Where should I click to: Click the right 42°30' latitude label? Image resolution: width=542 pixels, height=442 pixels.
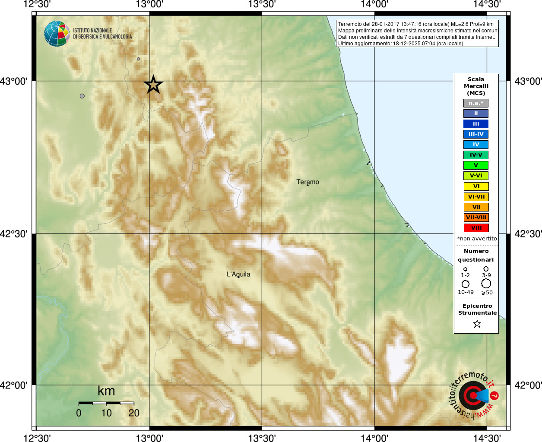click(528, 234)
